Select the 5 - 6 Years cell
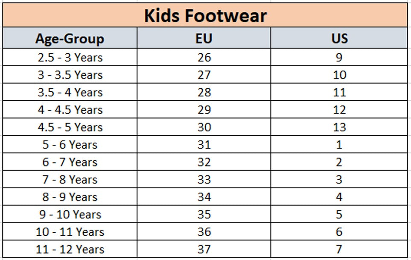Image resolution: width=411 pixels, height=260 pixels. 70,144
